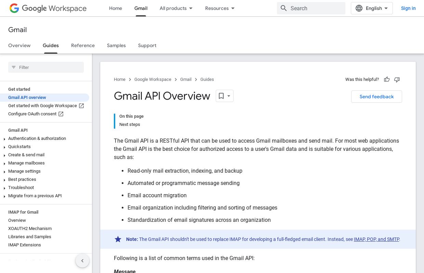The width and height of the screenshot is (424, 273).
Task: Click the Sign in link
Action: 408,8
